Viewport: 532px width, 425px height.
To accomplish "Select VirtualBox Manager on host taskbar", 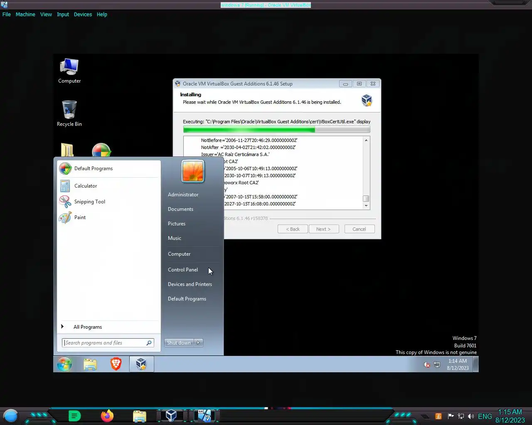I will click(x=171, y=415).
